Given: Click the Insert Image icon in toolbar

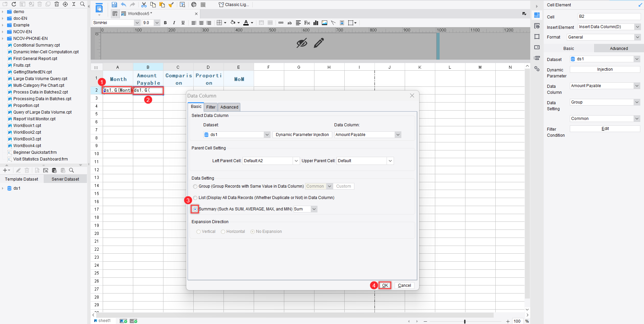Looking at the screenshot, I should (x=325, y=23).
